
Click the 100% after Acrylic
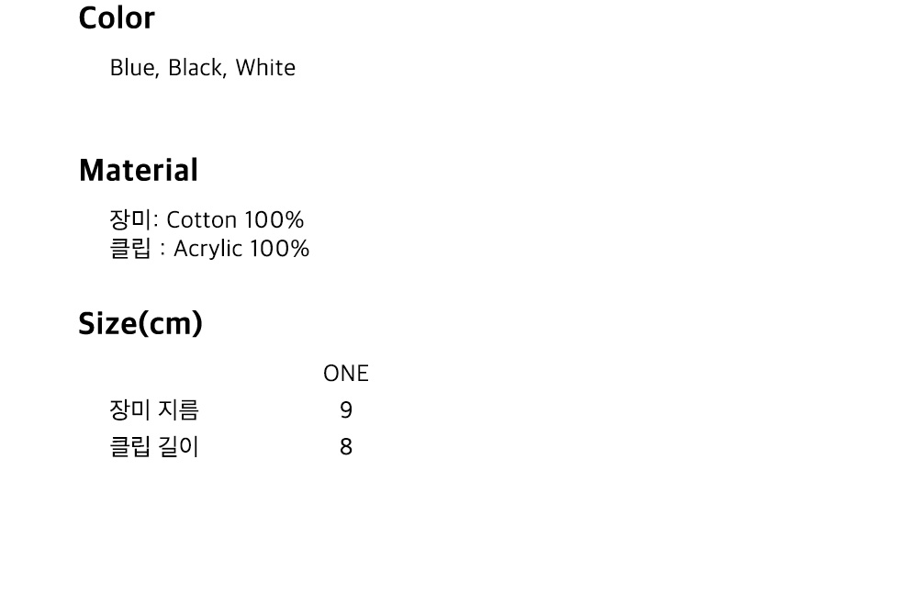click(x=279, y=249)
